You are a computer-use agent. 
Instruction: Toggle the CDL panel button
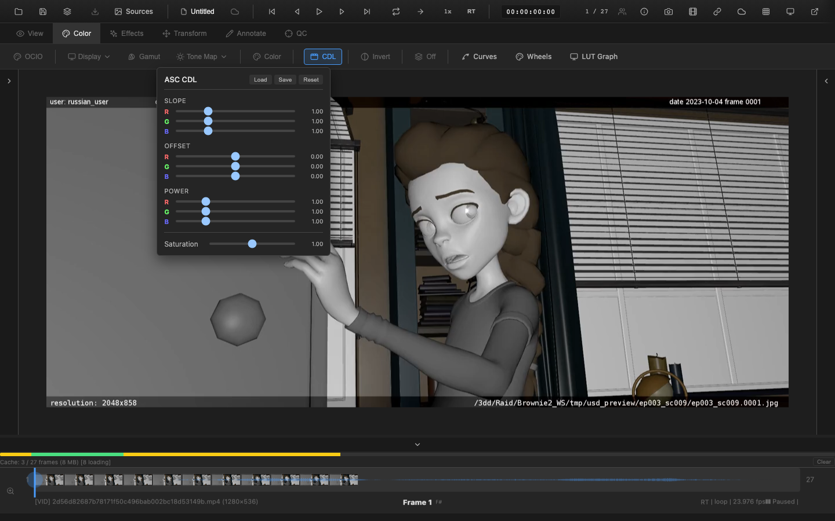pyautogui.click(x=323, y=57)
